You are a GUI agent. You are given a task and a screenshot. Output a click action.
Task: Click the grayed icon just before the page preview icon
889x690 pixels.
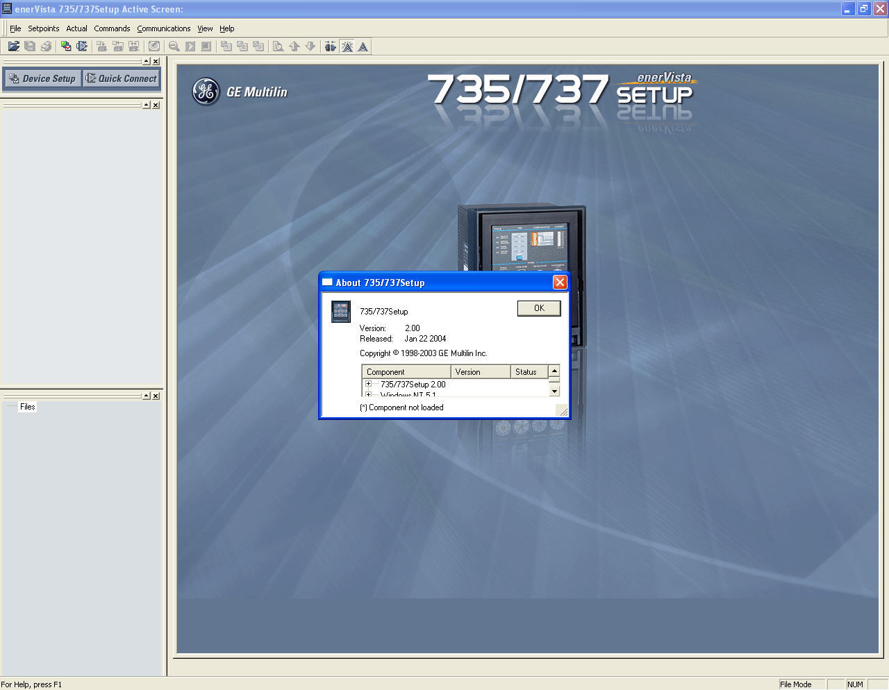(258, 47)
